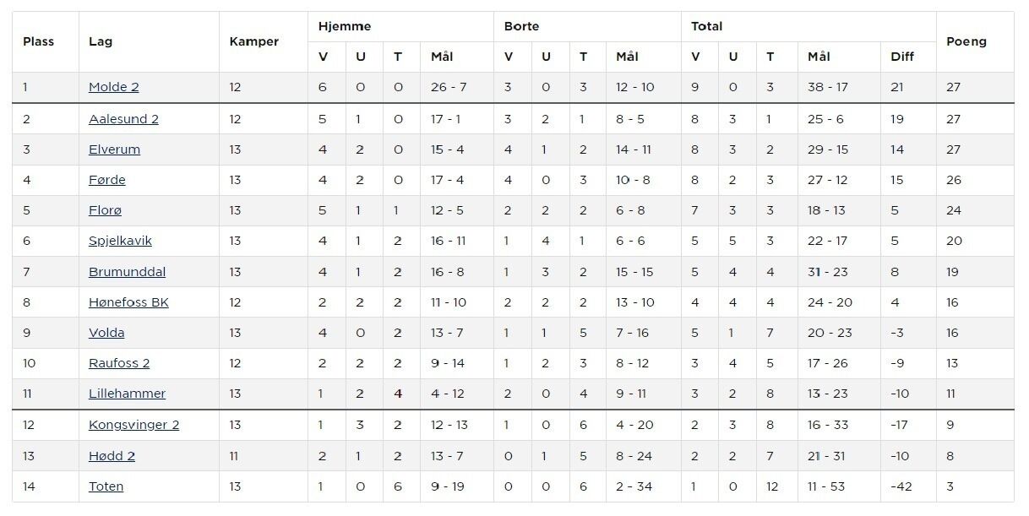Select the Volda team link

coord(106,333)
